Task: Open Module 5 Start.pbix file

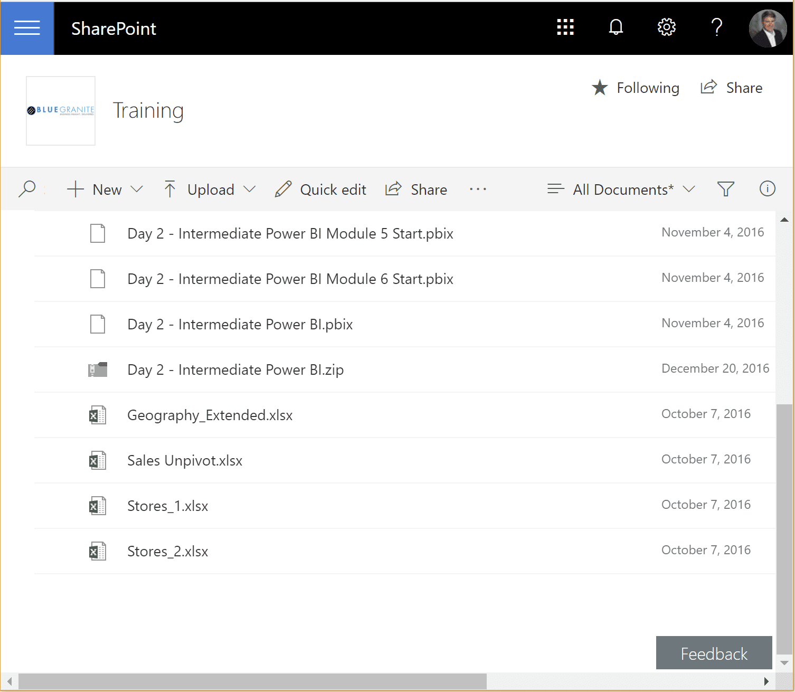Action: click(x=290, y=234)
